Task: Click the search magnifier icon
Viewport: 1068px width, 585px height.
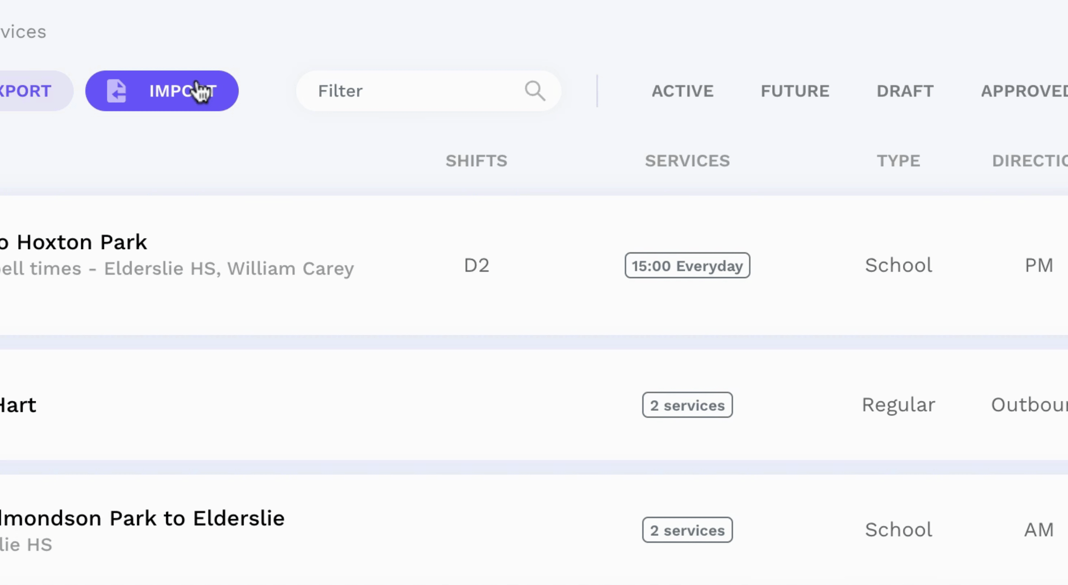Action: coord(535,91)
